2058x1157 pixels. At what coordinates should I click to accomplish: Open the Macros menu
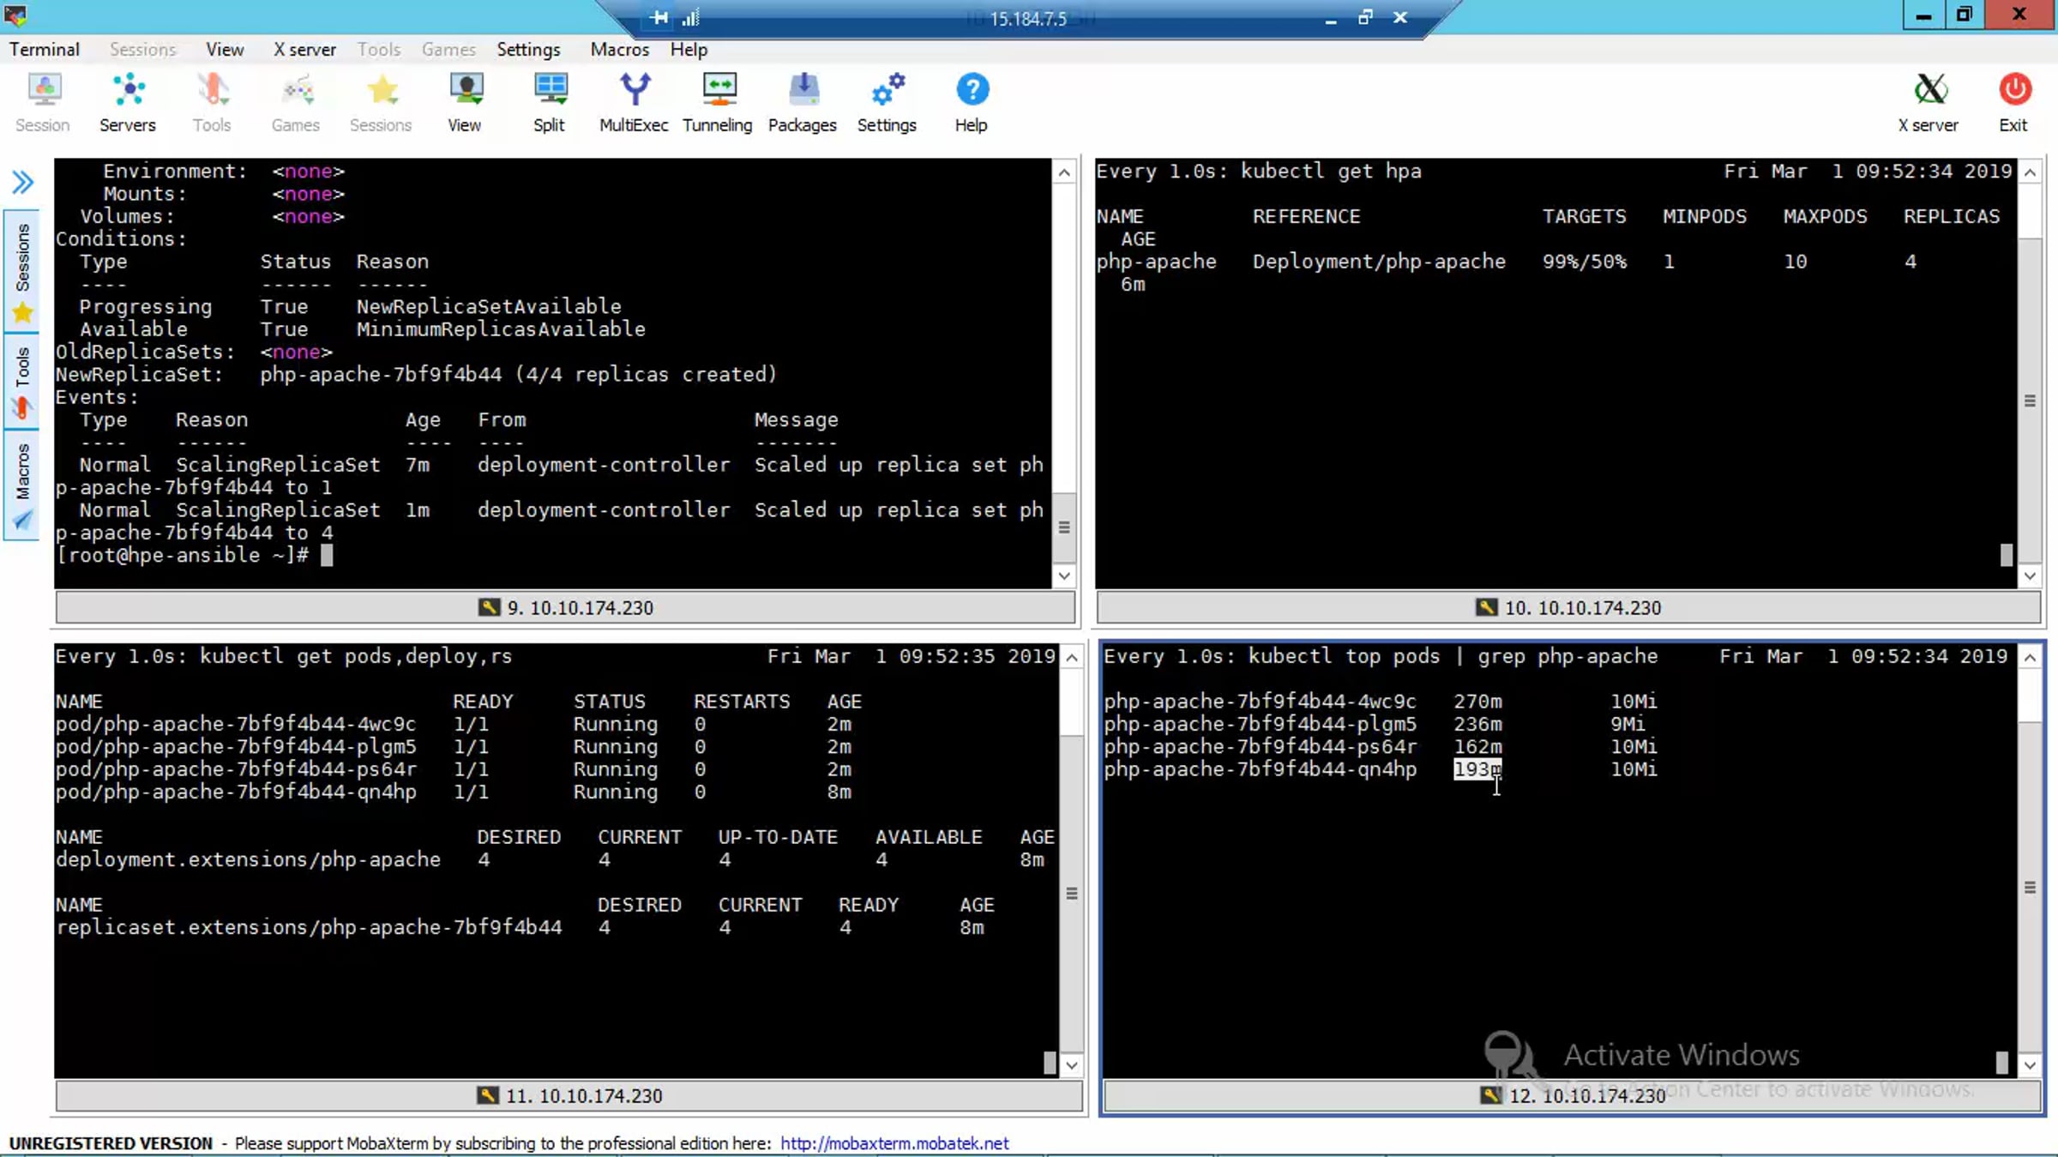pos(619,50)
